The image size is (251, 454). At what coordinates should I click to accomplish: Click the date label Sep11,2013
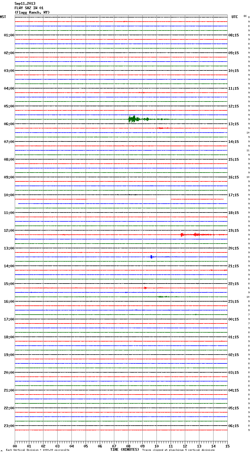point(25,4)
